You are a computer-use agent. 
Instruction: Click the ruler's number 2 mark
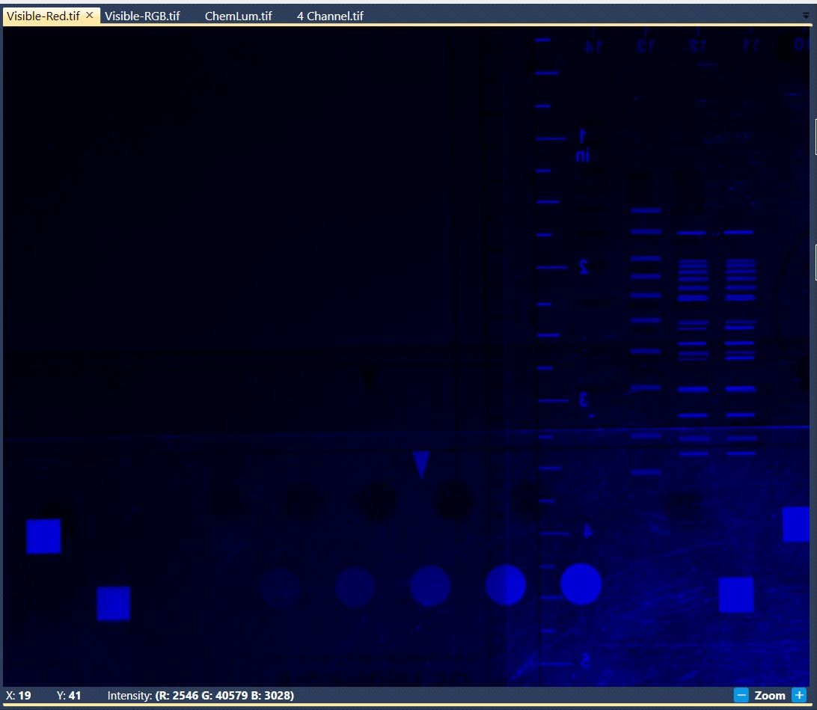click(584, 267)
